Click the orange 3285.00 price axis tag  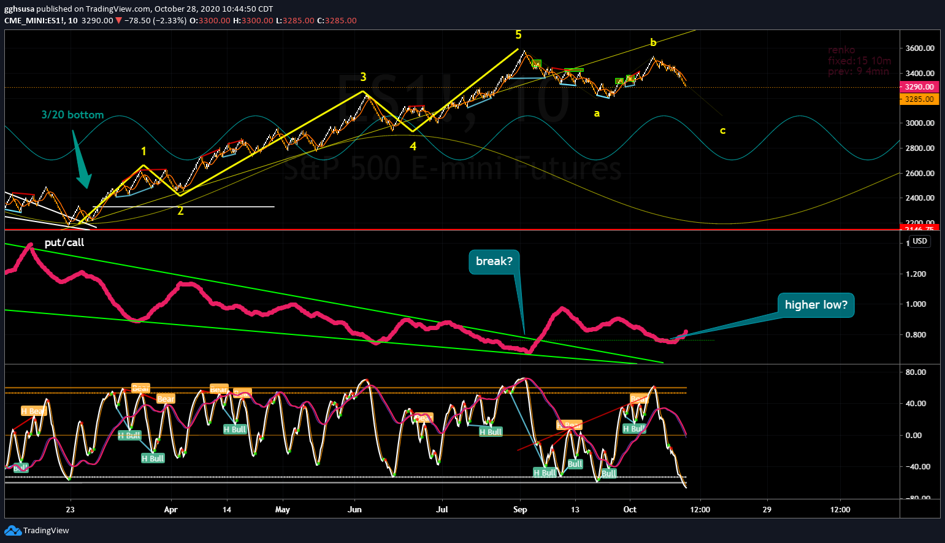coord(919,99)
